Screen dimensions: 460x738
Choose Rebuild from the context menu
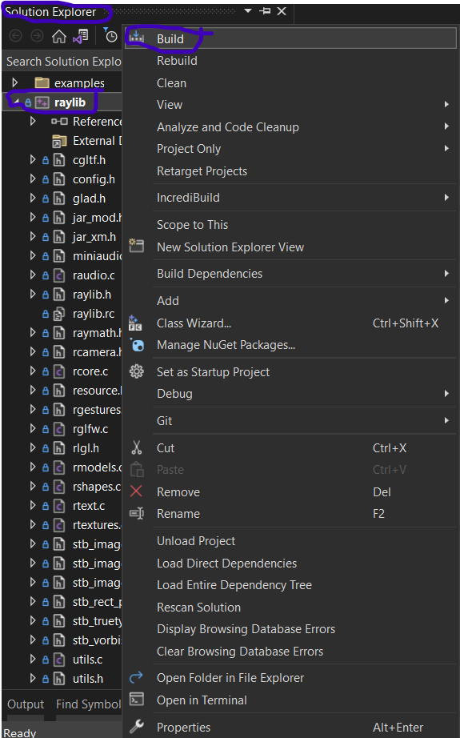tap(290, 61)
